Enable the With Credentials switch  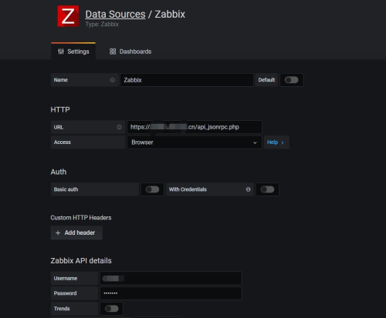point(267,189)
